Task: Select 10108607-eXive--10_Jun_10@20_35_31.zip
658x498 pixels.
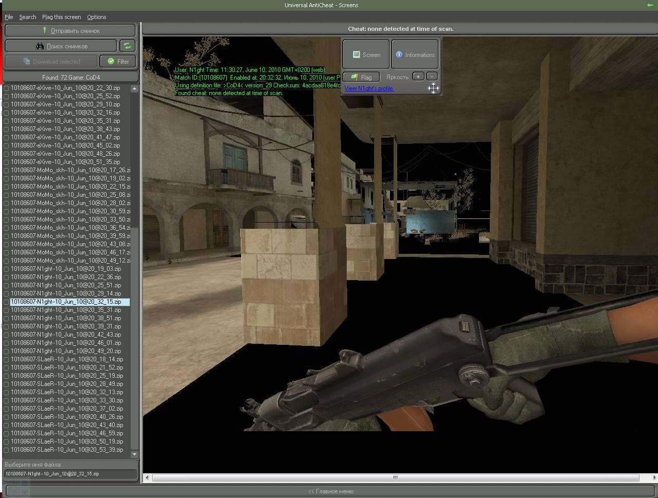Action: [65, 121]
